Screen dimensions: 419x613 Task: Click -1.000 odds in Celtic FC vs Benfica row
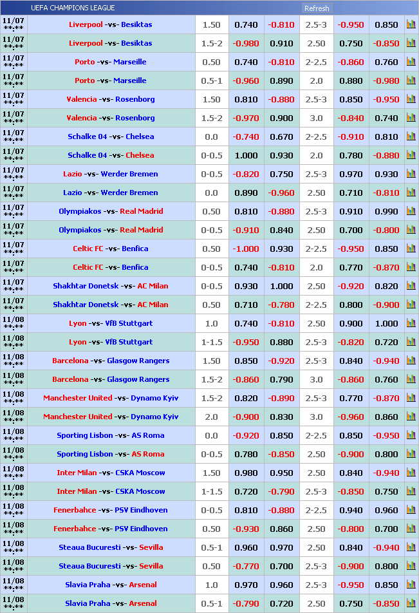pos(246,249)
